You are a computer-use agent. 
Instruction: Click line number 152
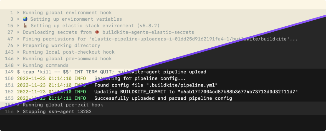(x=9, y=92)
